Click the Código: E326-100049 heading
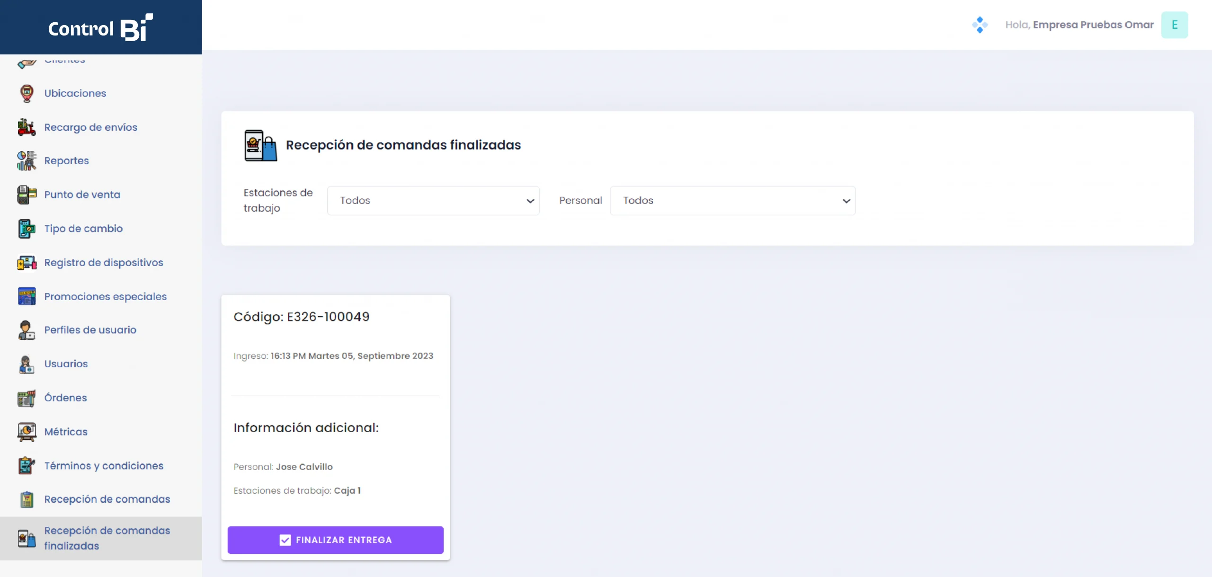Image resolution: width=1212 pixels, height=577 pixels. [301, 317]
